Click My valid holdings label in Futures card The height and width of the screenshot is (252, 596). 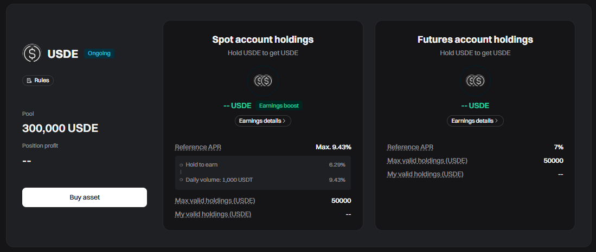(425, 174)
